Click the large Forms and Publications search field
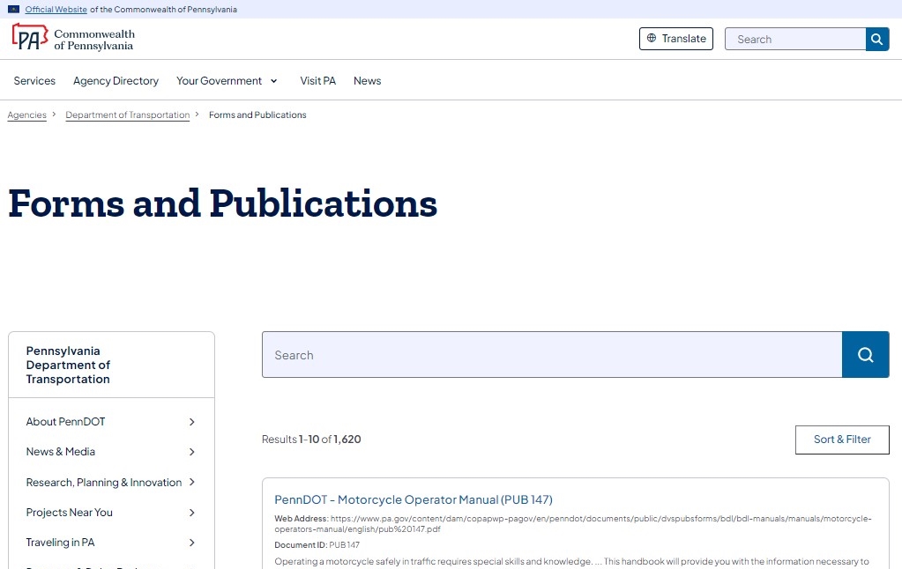Screen dimensions: 902x569 [552, 355]
